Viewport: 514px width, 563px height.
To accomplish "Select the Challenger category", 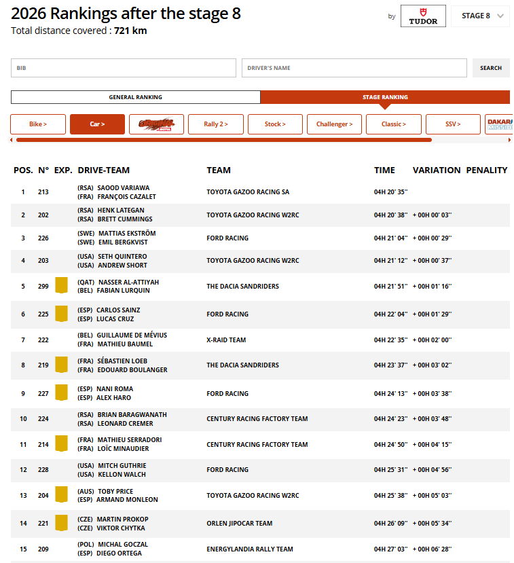I will click(334, 124).
